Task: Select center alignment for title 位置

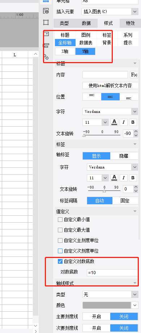Action: (x=110, y=97)
